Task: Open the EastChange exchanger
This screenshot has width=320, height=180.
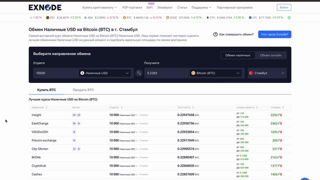Action: tap(40, 123)
